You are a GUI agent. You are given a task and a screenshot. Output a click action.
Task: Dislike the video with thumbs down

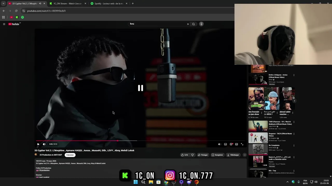(x=192, y=155)
